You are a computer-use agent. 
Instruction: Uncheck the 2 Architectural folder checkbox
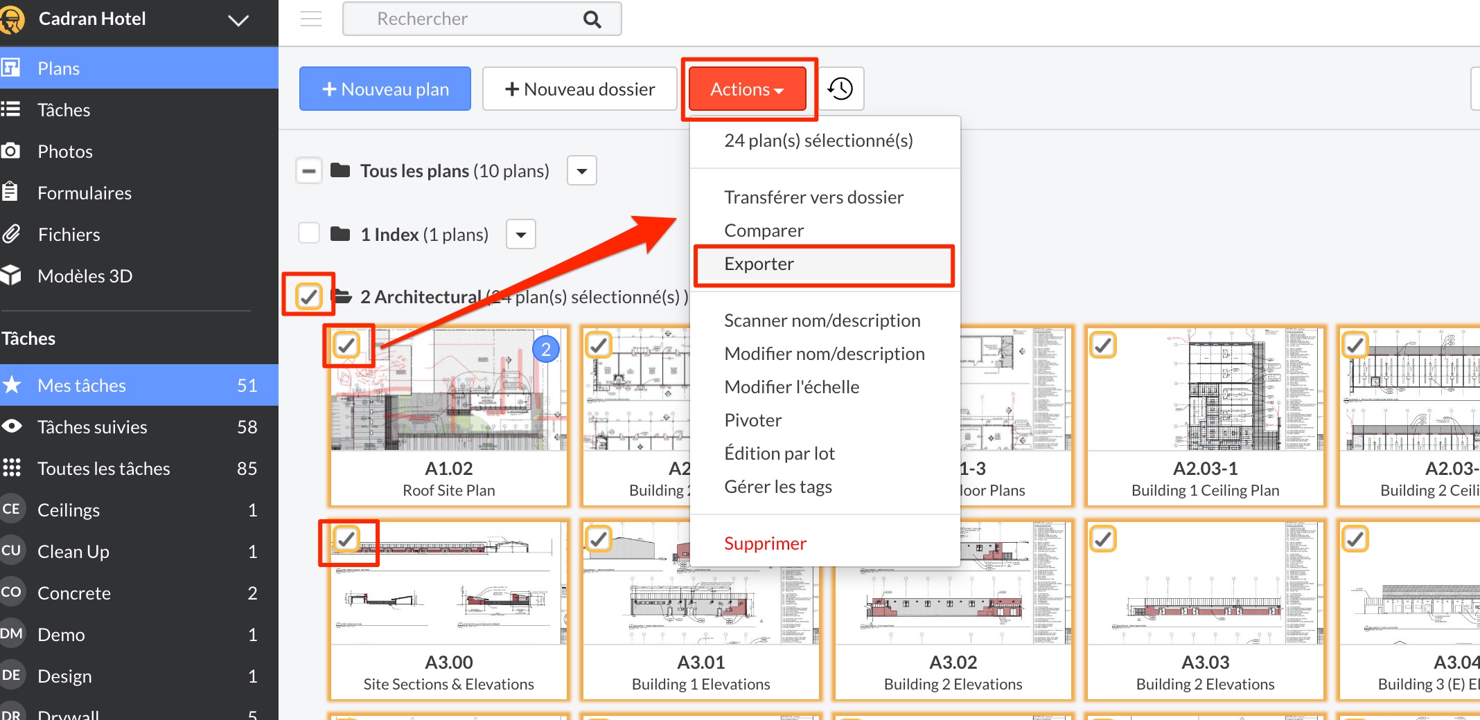tap(308, 296)
